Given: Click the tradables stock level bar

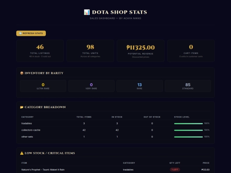Looking at the screenshot, I should point(188,123).
